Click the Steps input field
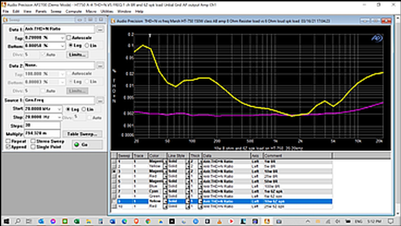 42,126
